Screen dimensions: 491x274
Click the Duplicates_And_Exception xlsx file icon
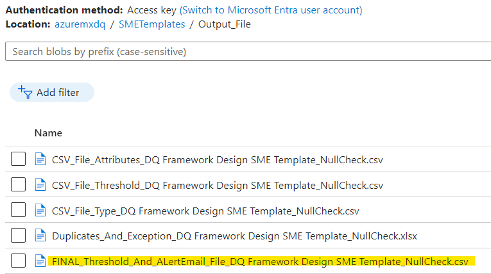(40, 235)
